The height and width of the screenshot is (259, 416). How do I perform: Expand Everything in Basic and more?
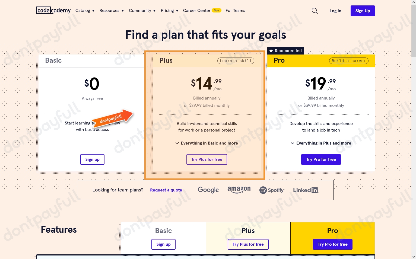click(x=207, y=143)
